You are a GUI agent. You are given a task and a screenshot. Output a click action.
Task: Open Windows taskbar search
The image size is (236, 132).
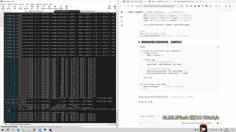[x=8, y=130]
